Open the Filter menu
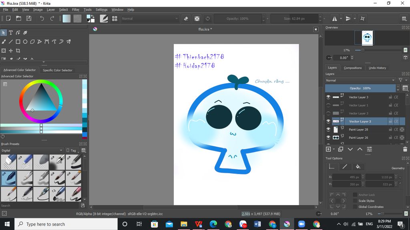The image size is (410, 230). pyautogui.click(x=76, y=10)
